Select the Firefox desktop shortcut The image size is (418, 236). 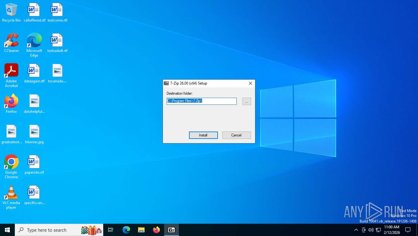click(x=11, y=104)
